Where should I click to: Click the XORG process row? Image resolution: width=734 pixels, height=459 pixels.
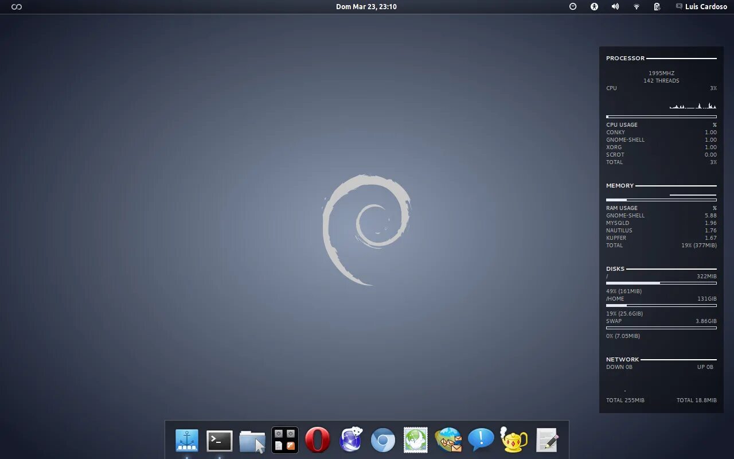tap(661, 147)
